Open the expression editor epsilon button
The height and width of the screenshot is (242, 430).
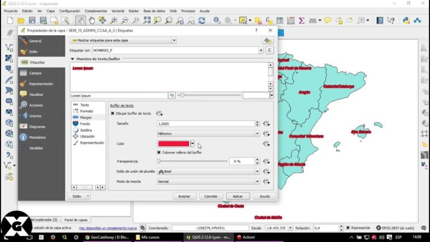(269, 50)
